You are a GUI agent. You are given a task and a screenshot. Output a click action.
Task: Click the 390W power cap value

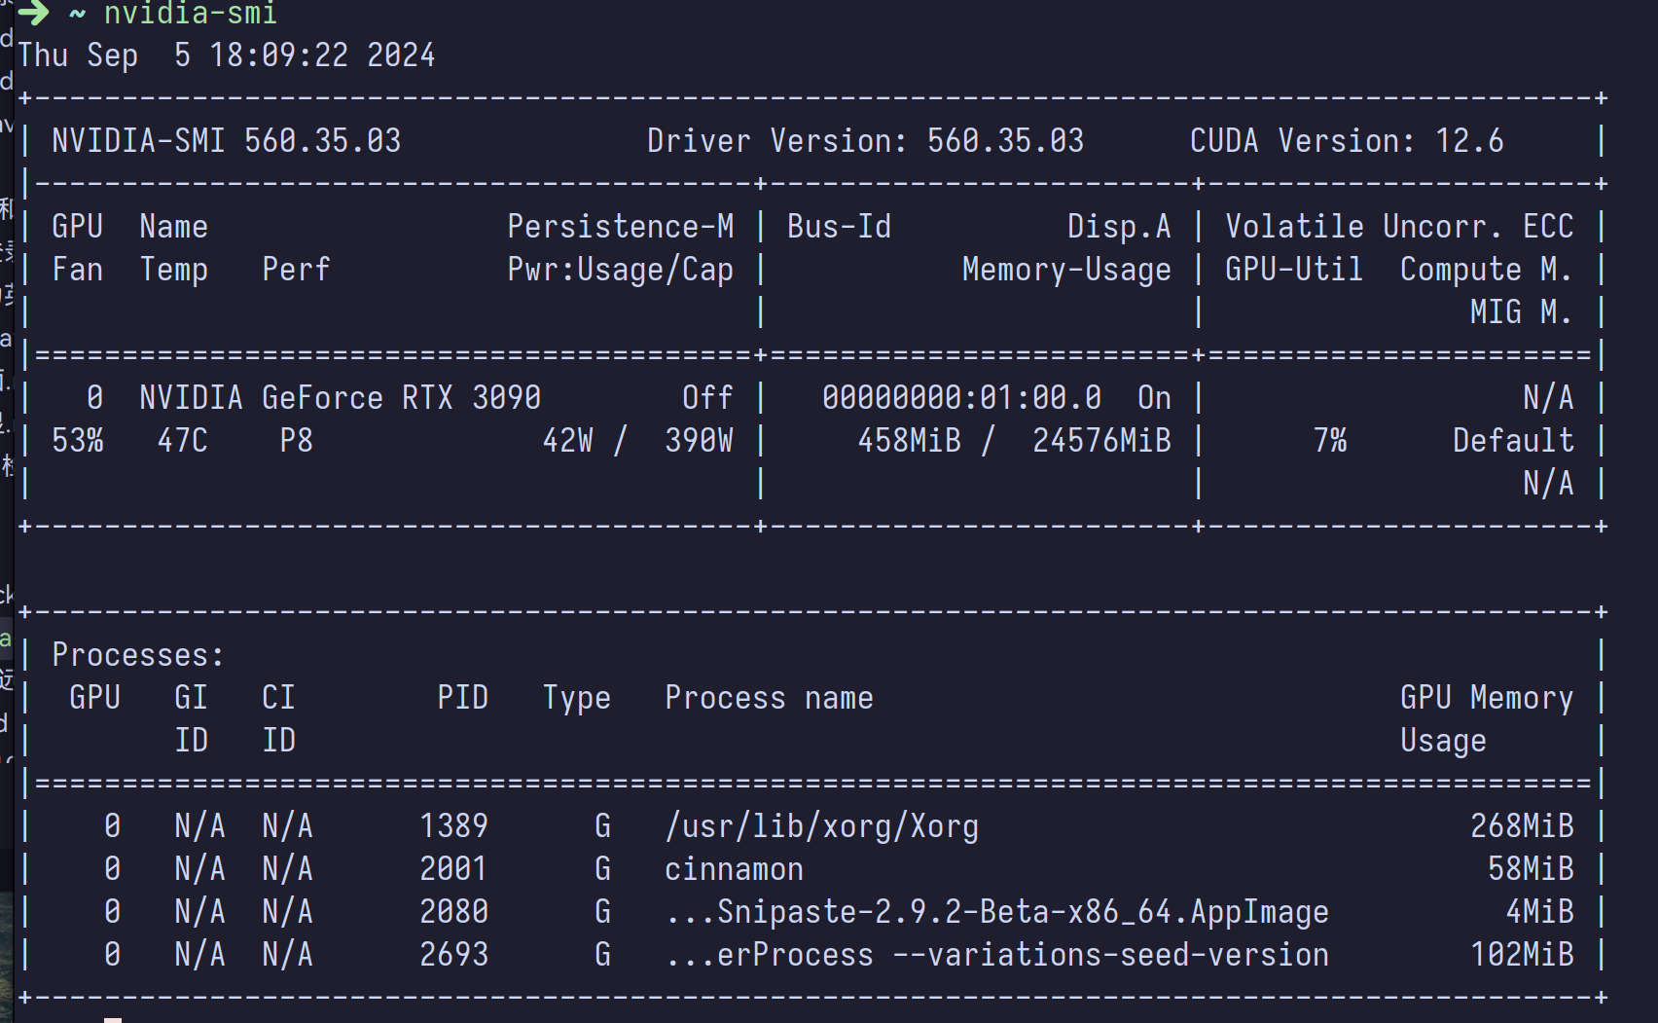pos(699,441)
